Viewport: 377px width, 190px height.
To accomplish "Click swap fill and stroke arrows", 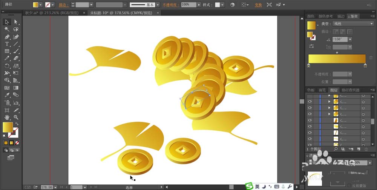I will click(x=17, y=124).
